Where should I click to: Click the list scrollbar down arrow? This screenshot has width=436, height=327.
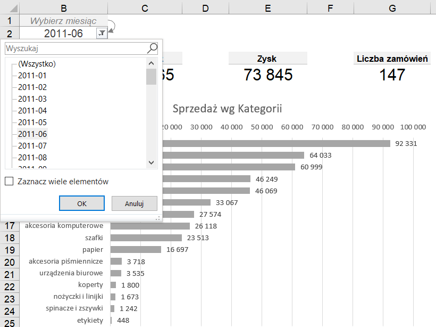point(151,163)
